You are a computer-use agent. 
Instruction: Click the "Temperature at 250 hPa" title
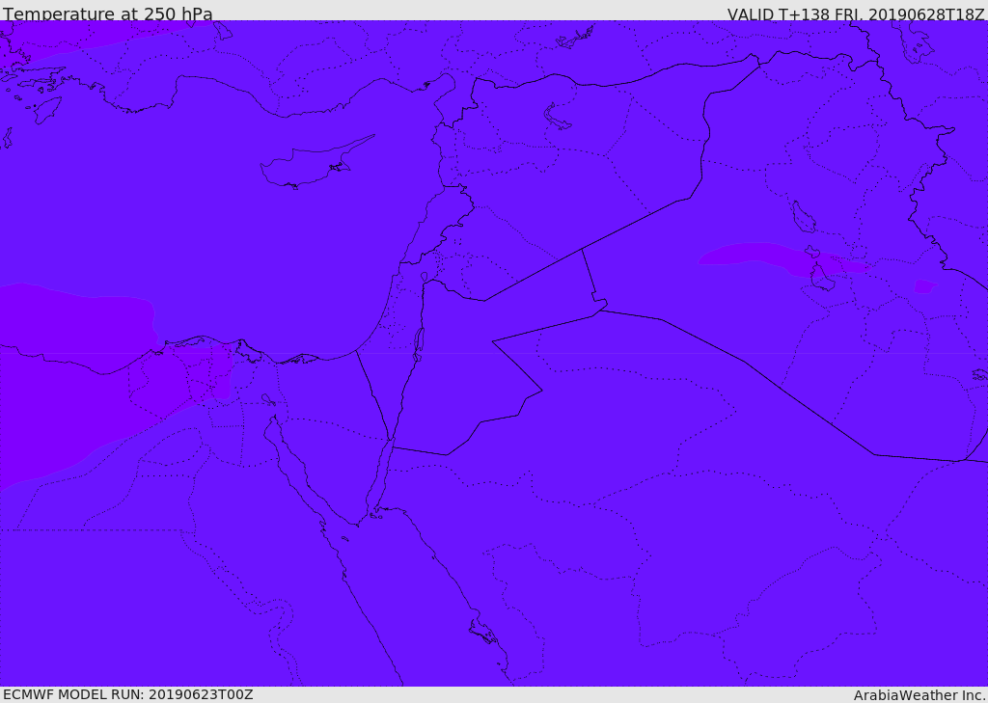(x=108, y=14)
